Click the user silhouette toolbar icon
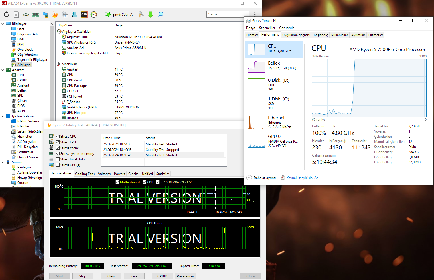The image size is (434, 280). pyautogui.click(x=74, y=15)
